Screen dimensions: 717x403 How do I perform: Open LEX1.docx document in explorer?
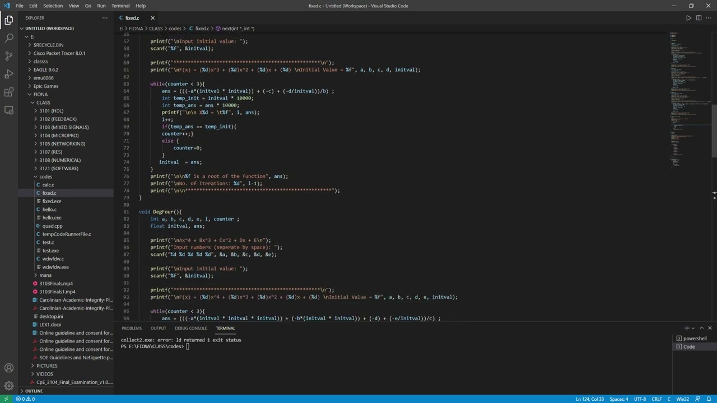pos(50,325)
